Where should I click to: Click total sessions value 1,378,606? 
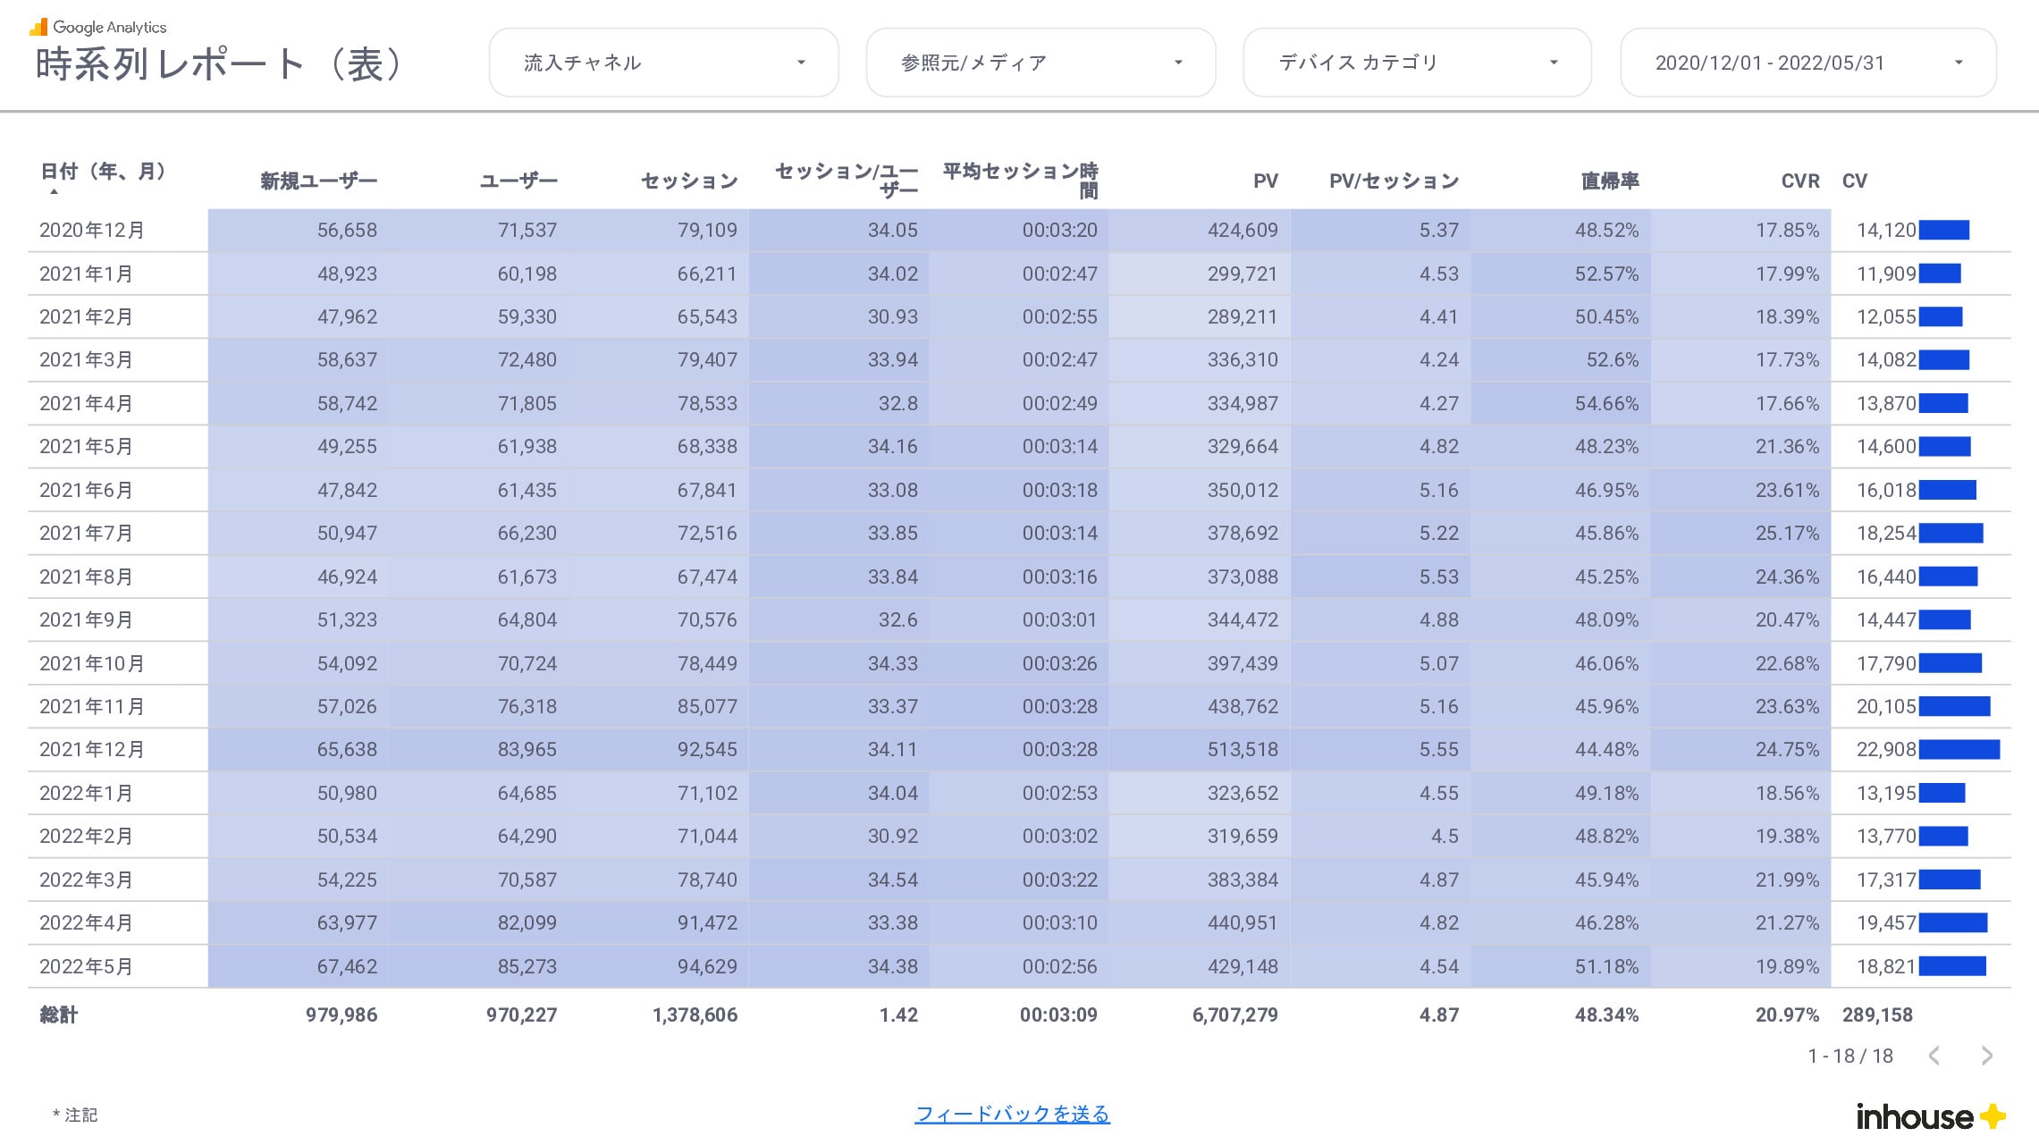pyautogui.click(x=695, y=1015)
